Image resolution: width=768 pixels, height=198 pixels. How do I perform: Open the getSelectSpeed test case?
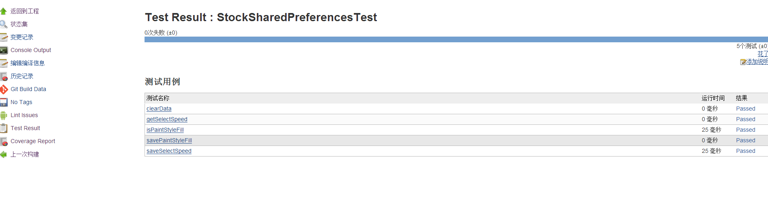click(167, 119)
